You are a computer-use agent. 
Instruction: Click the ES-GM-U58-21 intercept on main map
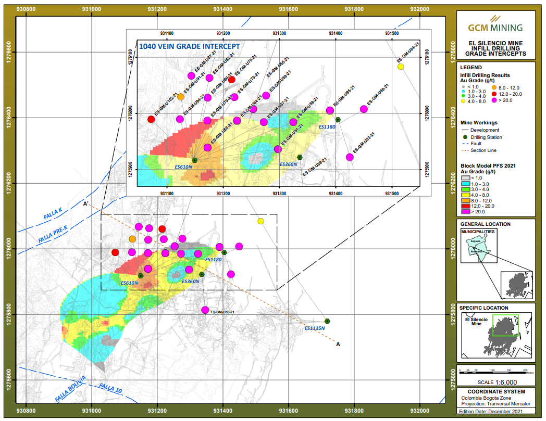coord(205,310)
